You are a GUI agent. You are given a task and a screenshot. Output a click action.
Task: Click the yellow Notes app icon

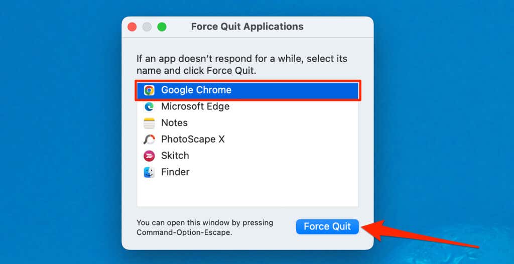click(x=149, y=123)
